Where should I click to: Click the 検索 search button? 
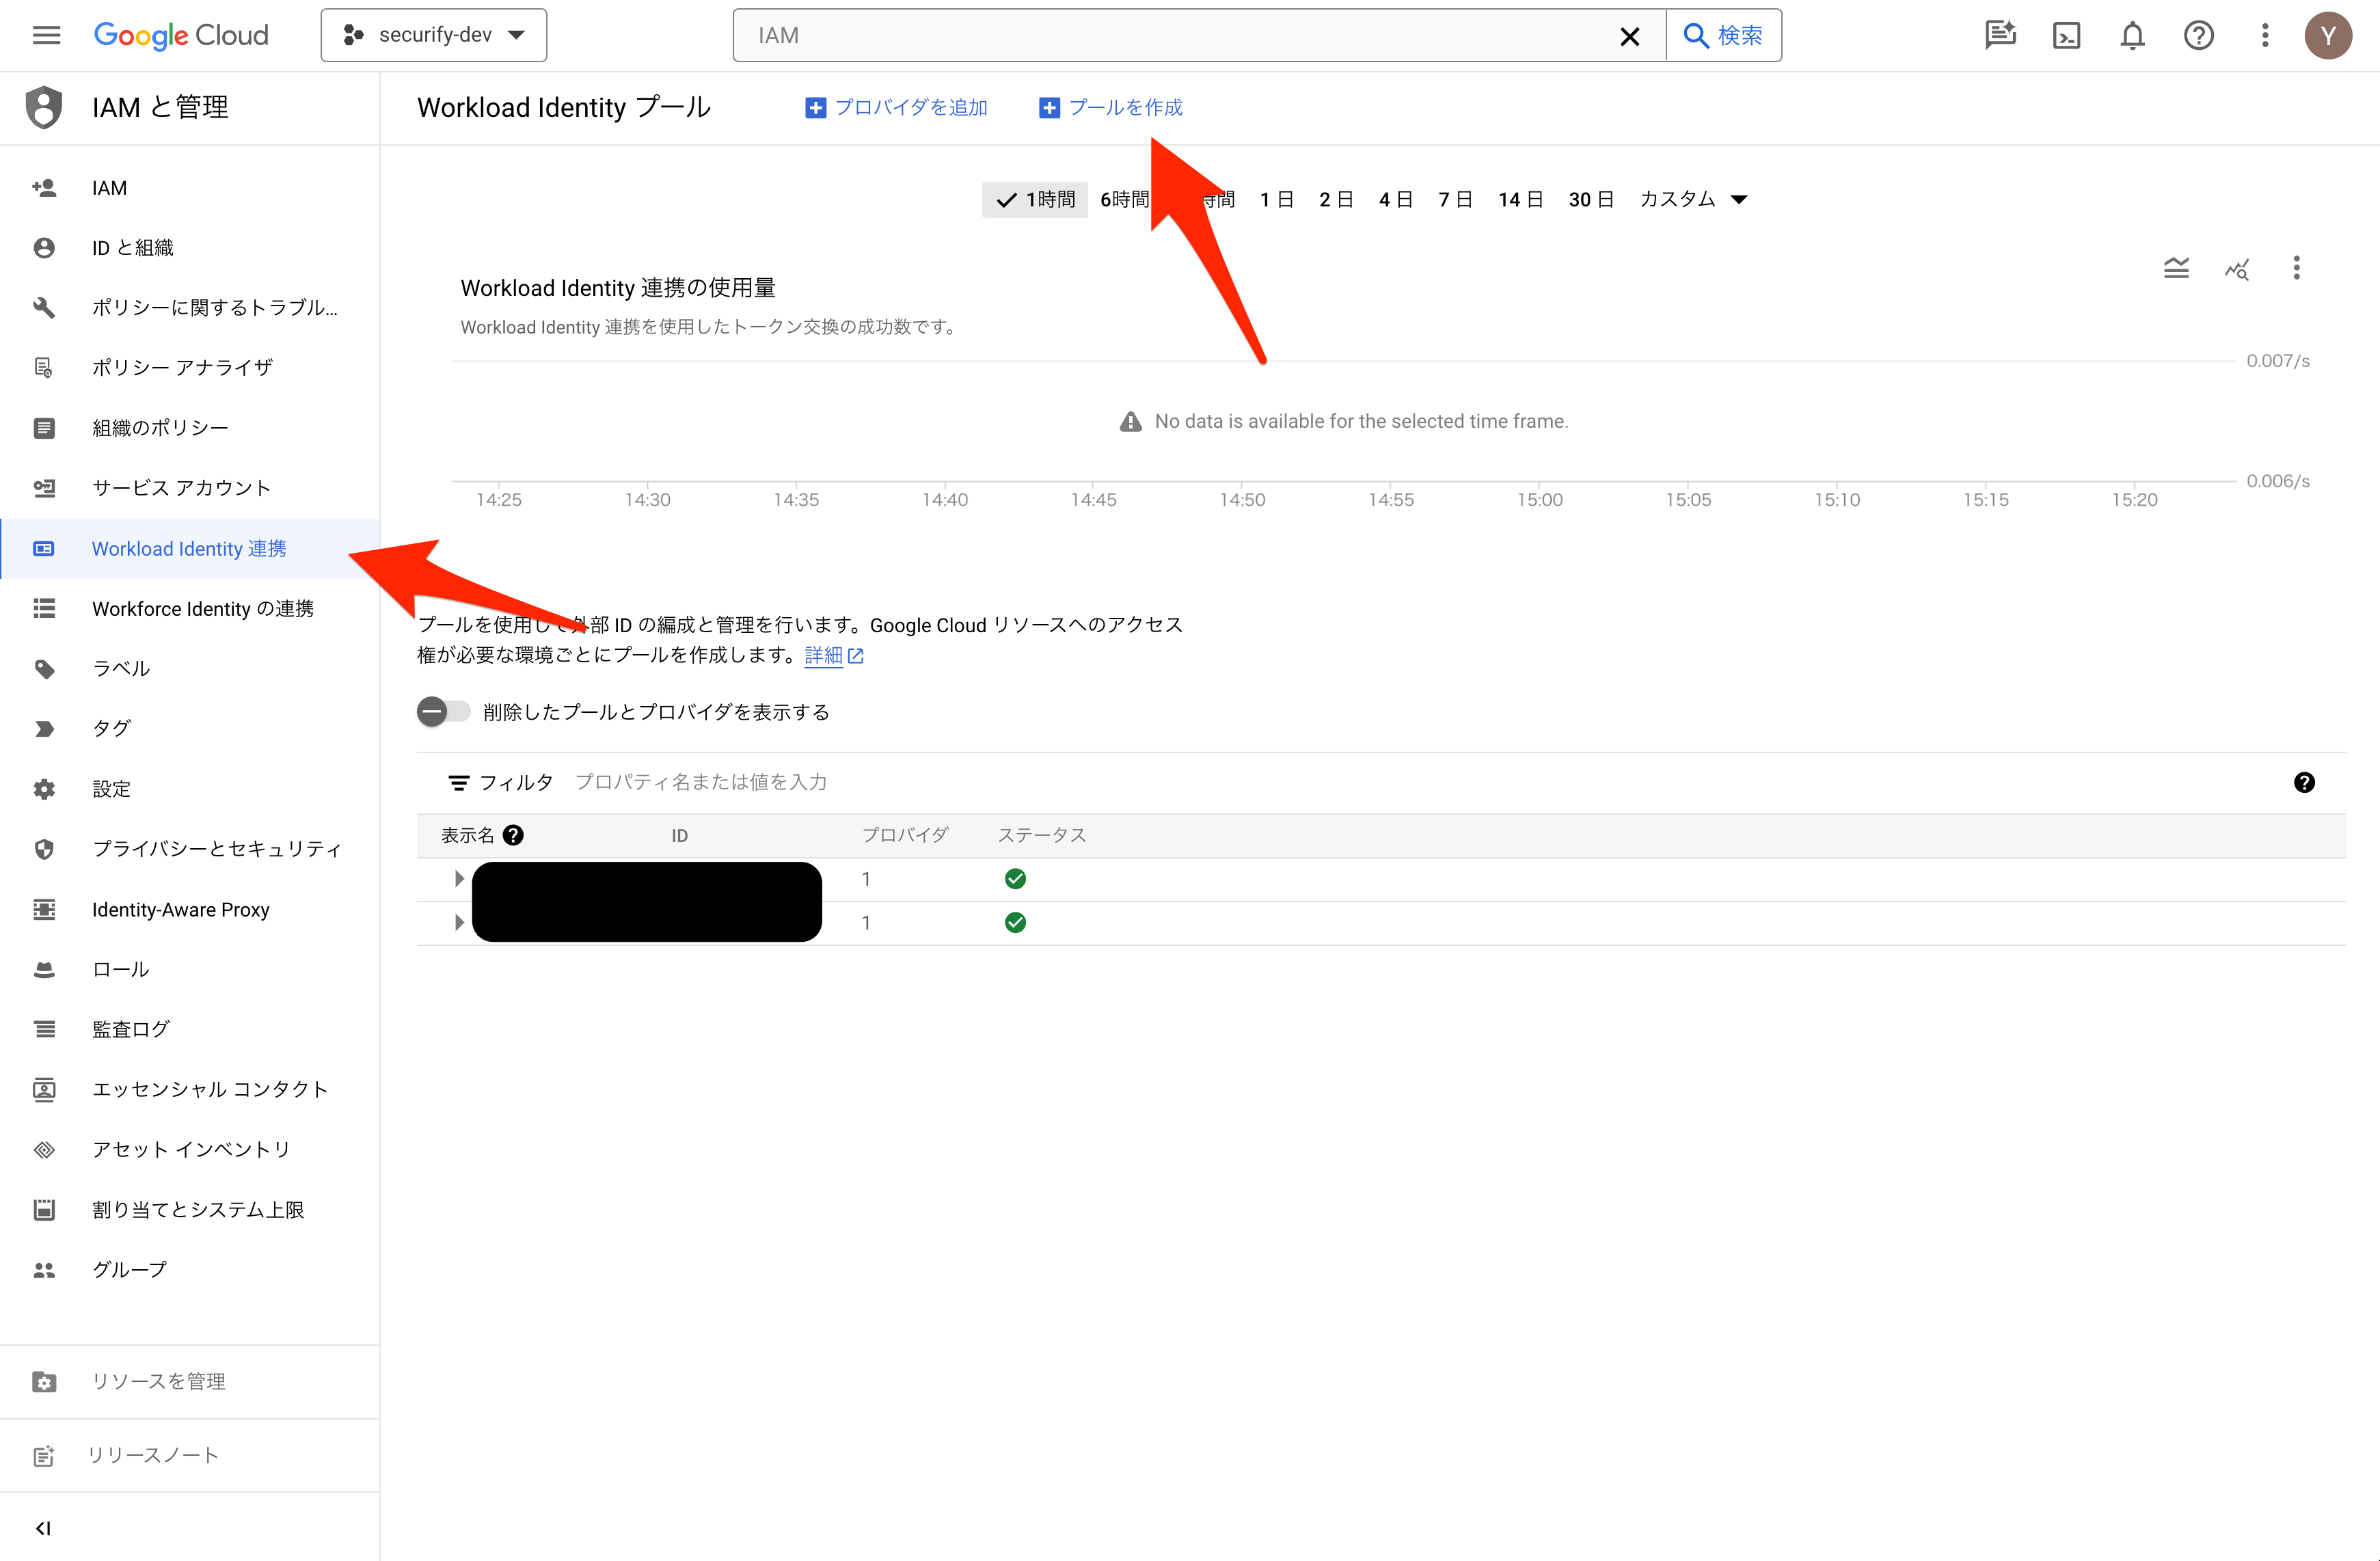pyautogui.click(x=1723, y=36)
